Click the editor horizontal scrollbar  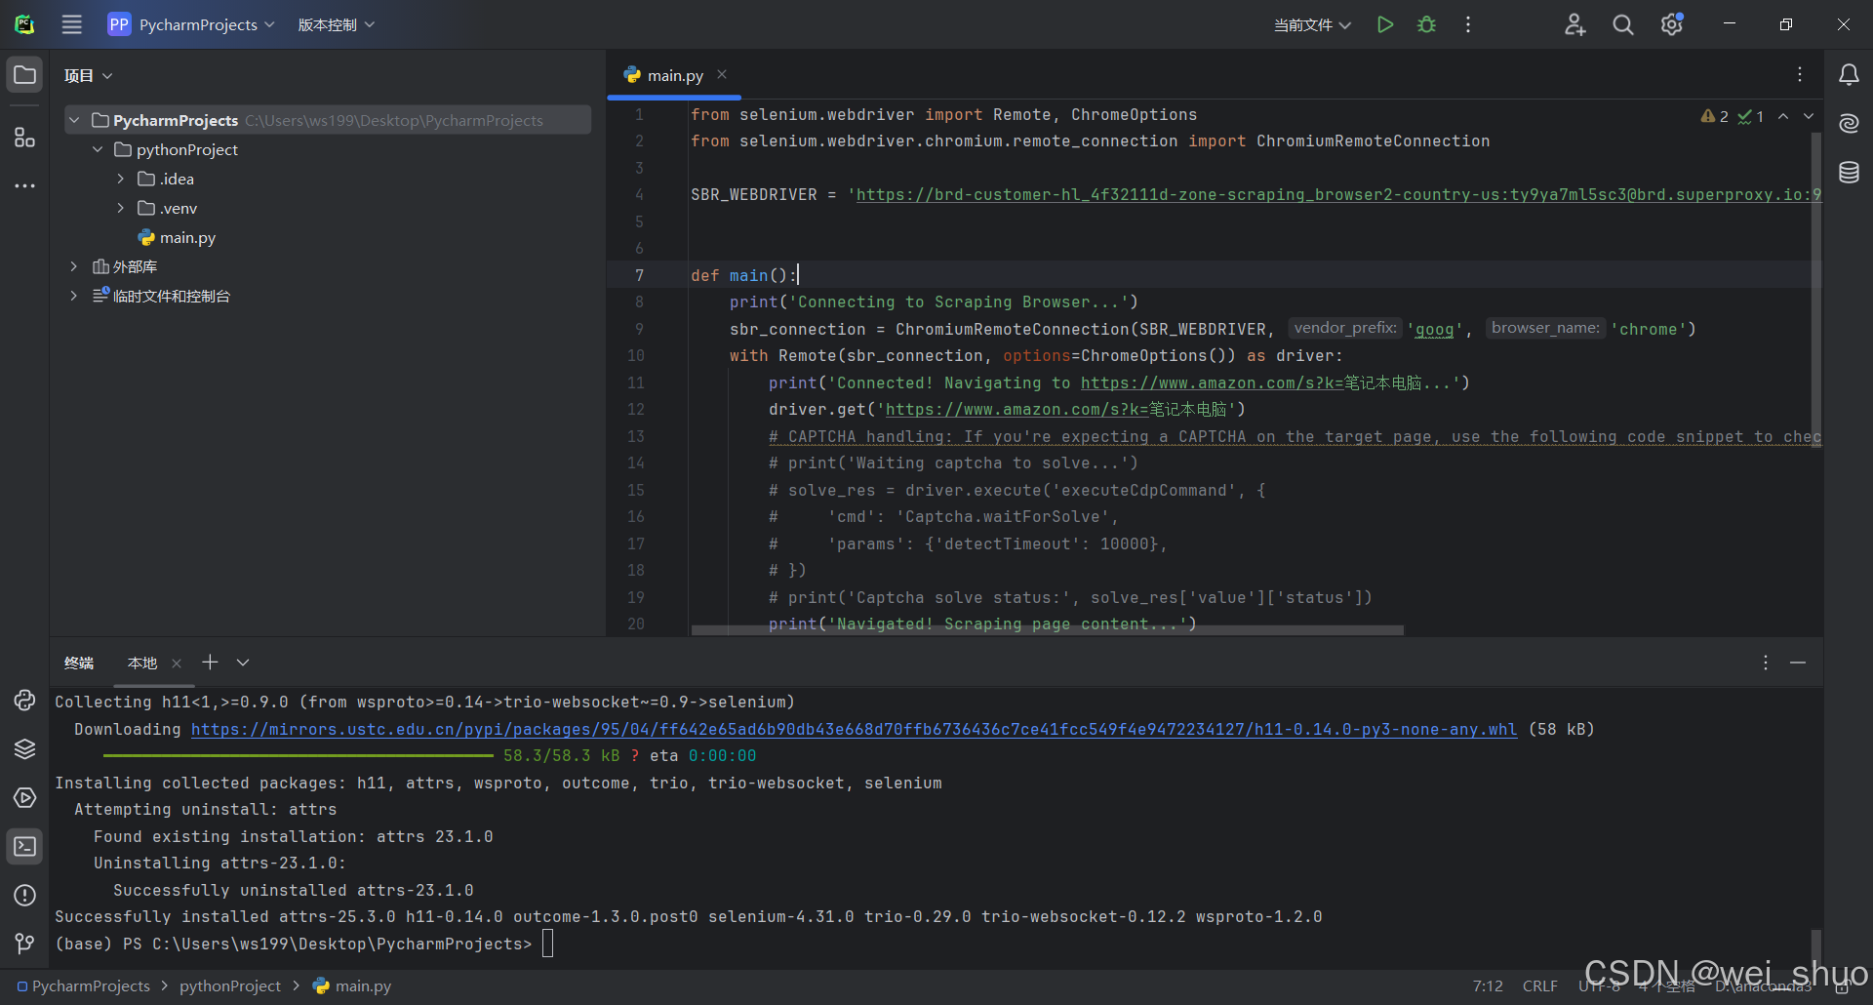(x=1047, y=630)
